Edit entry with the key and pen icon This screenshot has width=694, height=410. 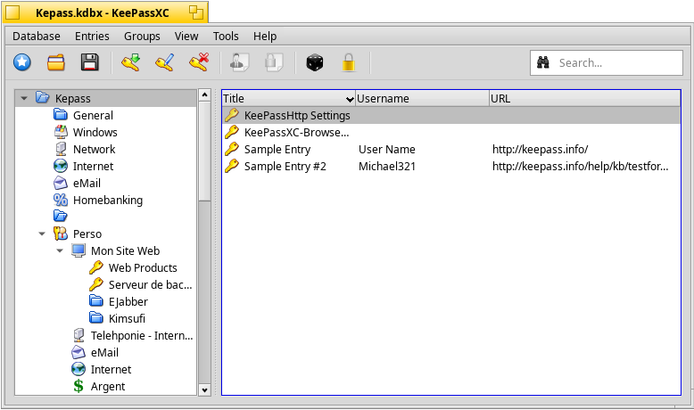point(165,62)
